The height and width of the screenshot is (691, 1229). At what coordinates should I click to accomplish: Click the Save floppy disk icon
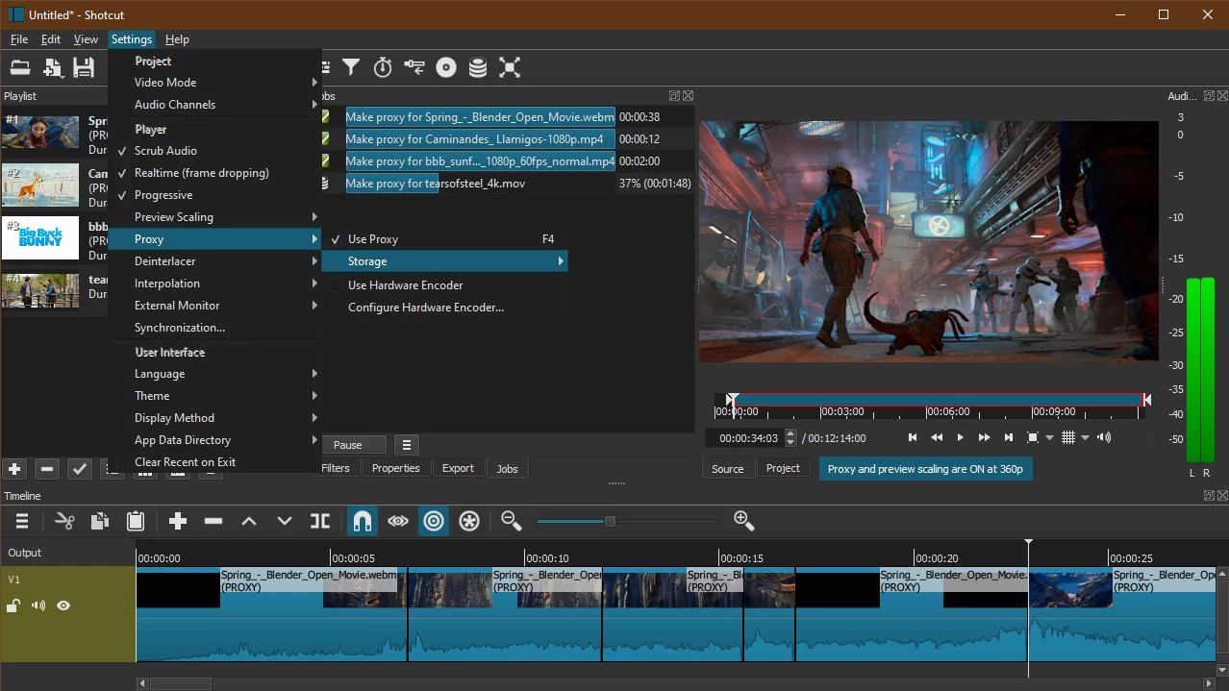point(84,67)
